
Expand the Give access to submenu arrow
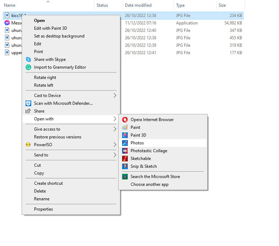coord(115,129)
